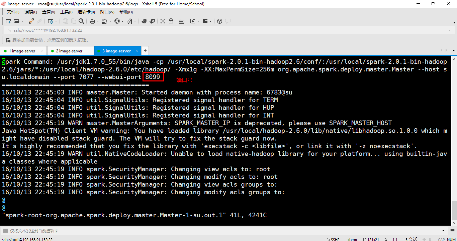Viewport: 457px width, 241px height.
Task: Expand the Font dropdown arrow
Action: pyautogui.click(x=135, y=21)
